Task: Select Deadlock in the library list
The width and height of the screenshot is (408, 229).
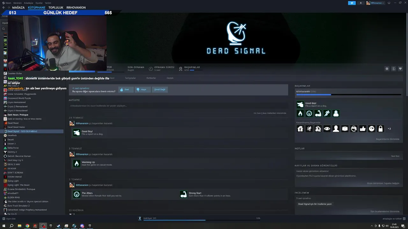Action: (12, 135)
